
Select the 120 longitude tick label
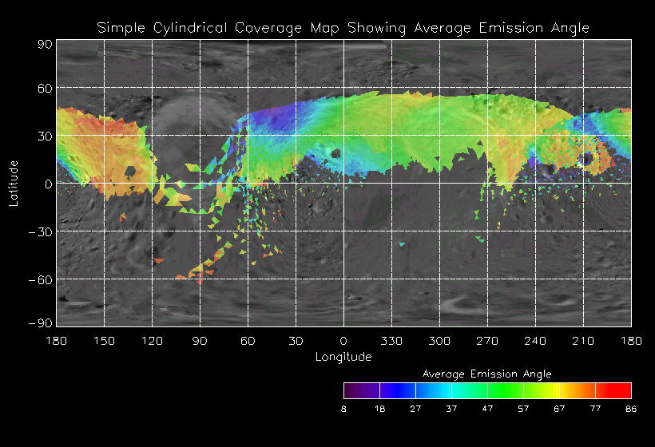[152, 341]
